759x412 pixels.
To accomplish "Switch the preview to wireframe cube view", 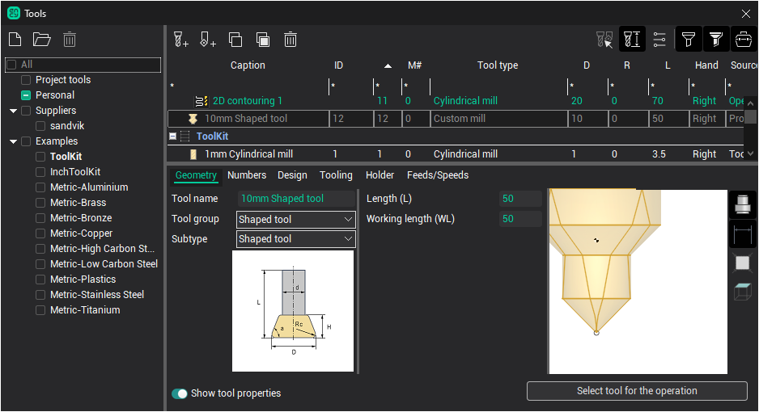I will [742, 292].
